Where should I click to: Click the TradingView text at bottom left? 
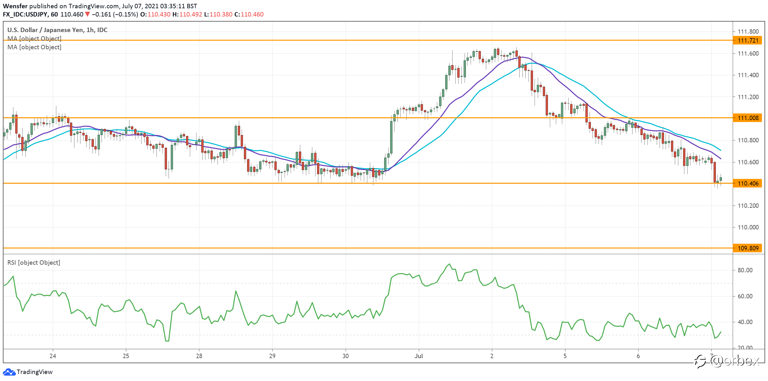point(35,372)
